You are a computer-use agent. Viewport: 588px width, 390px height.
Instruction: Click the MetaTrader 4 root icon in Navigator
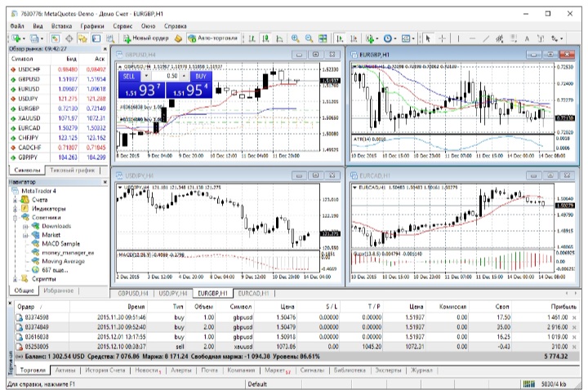(x=16, y=191)
